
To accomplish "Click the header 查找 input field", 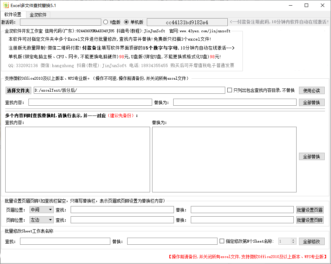I will pyautogui.click(x=122, y=210).
